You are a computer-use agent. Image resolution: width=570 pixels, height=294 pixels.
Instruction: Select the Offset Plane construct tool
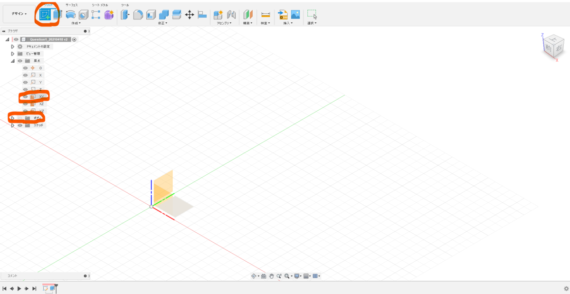click(x=248, y=15)
